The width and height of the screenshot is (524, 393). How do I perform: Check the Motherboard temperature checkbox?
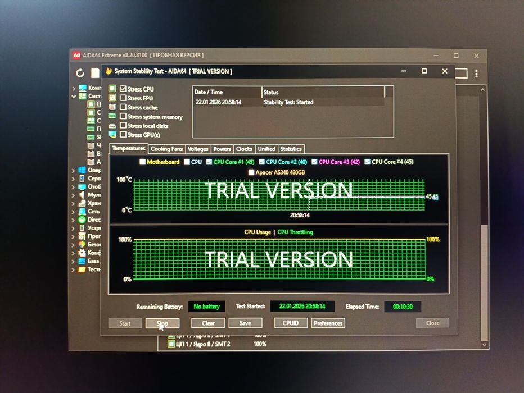coord(142,162)
